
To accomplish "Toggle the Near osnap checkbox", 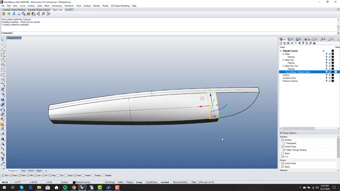I will [x=11, y=176].
